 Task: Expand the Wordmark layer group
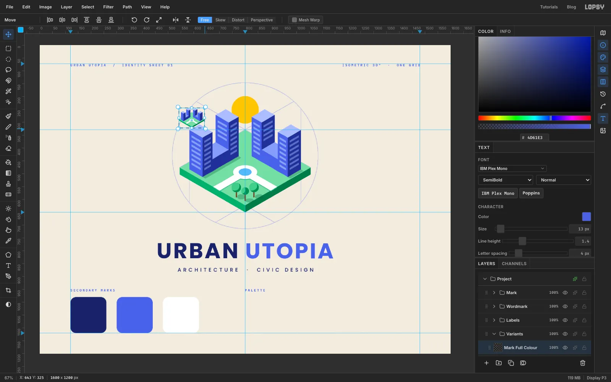pos(494,306)
